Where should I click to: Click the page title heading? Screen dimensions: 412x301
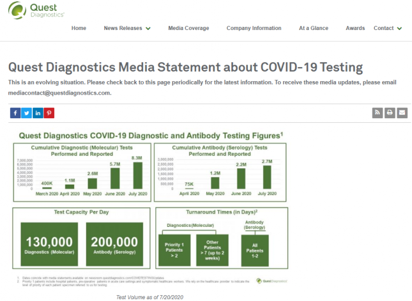185,67
